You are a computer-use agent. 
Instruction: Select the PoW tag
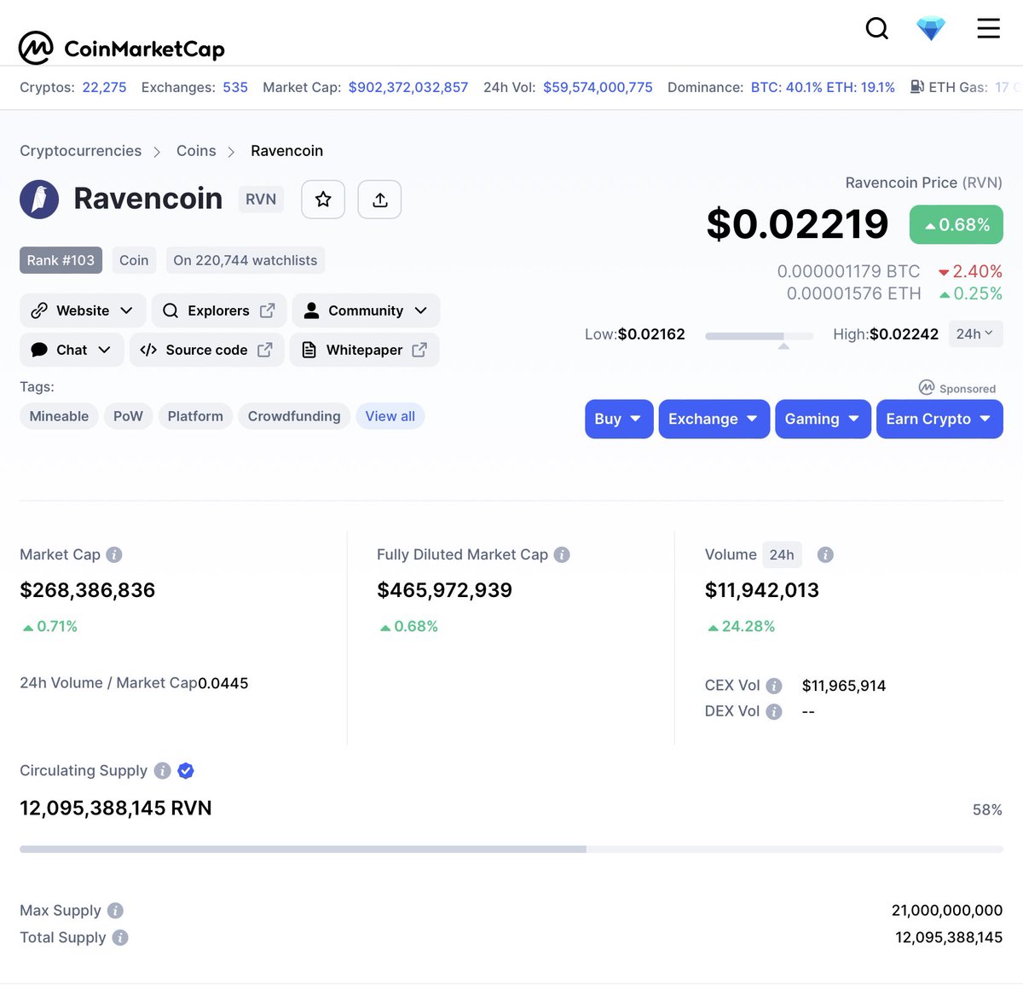pos(128,416)
